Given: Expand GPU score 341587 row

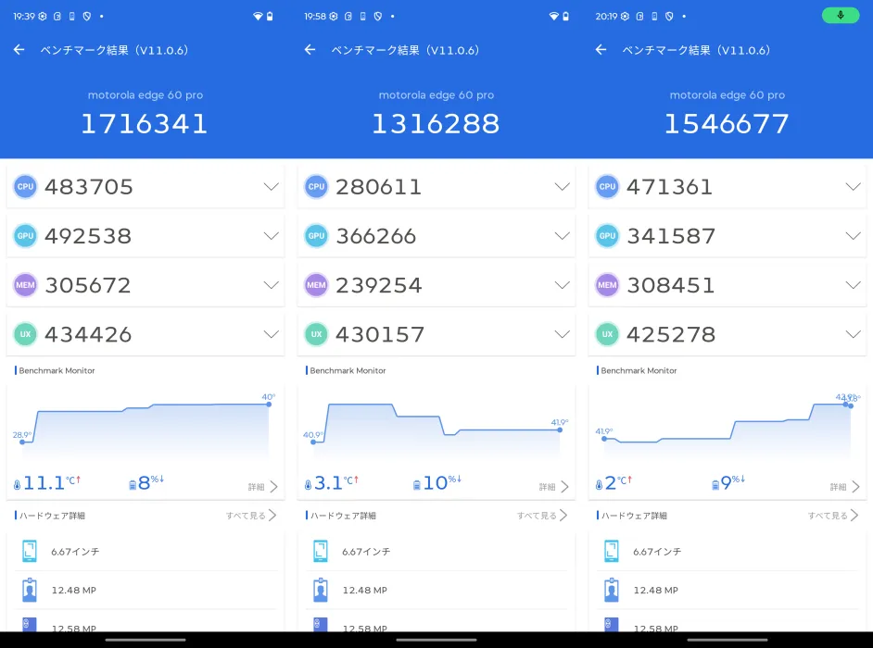Looking at the screenshot, I should point(727,236).
